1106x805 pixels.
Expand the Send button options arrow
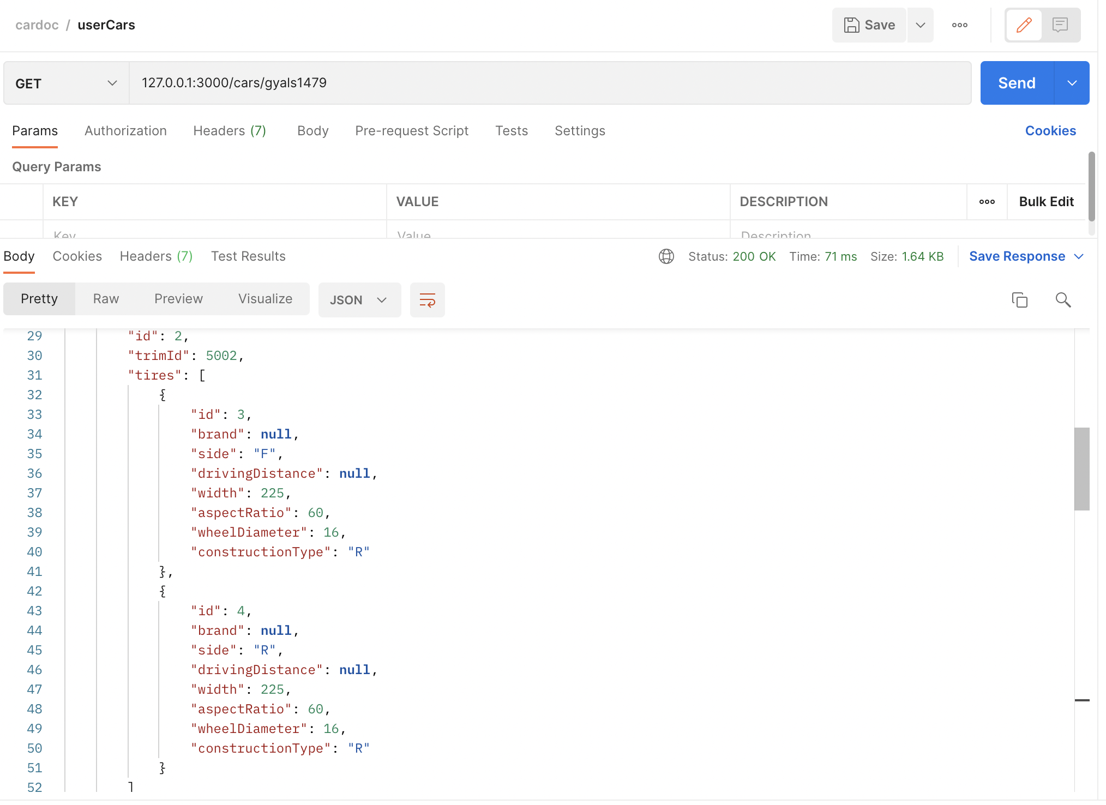1072,83
